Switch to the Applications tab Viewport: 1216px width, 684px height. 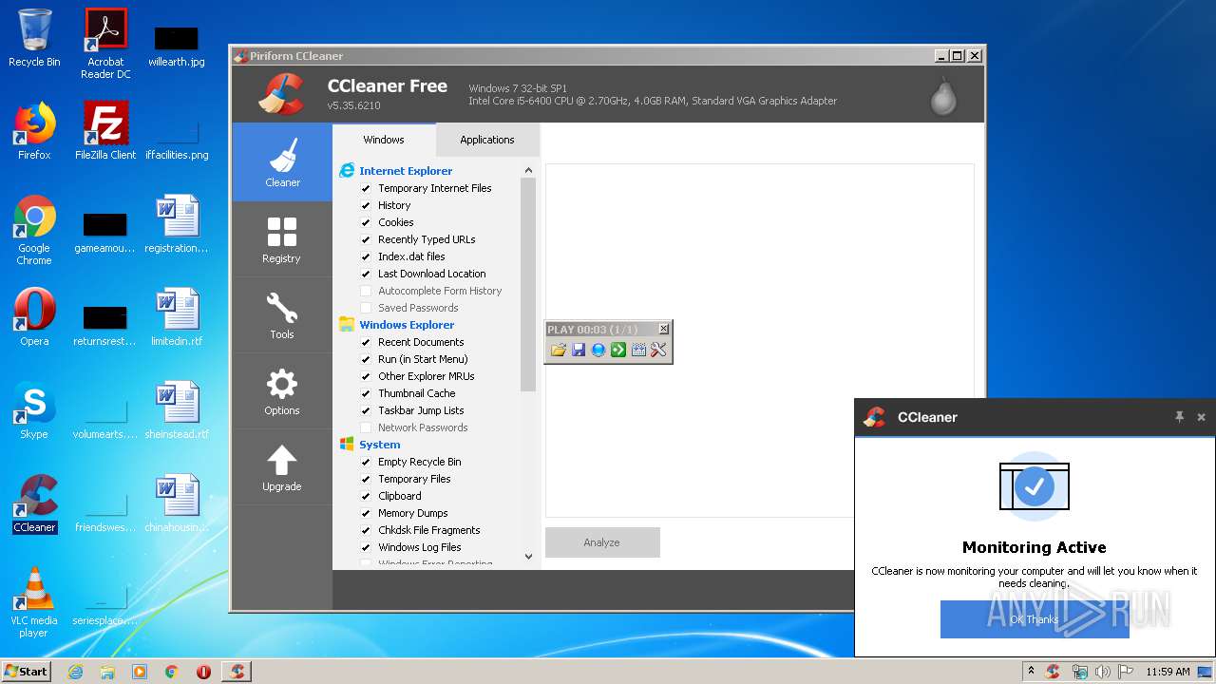pyautogui.click(x=487, y=140)
